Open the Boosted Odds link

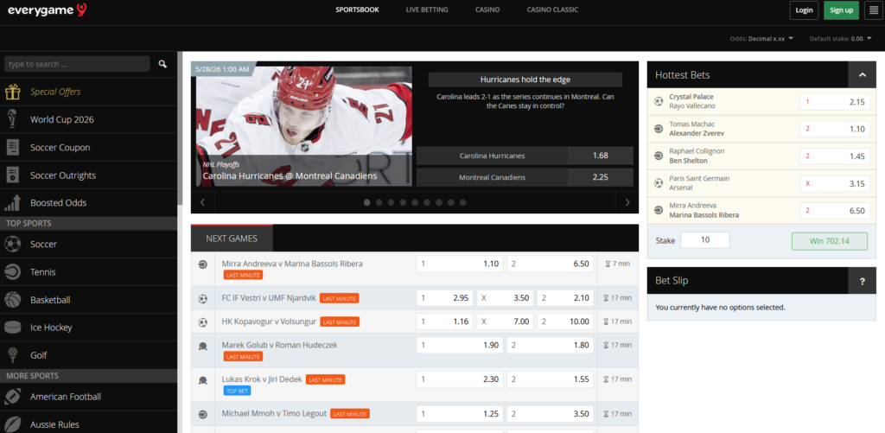pyautogui.click(x=59, y=202)
